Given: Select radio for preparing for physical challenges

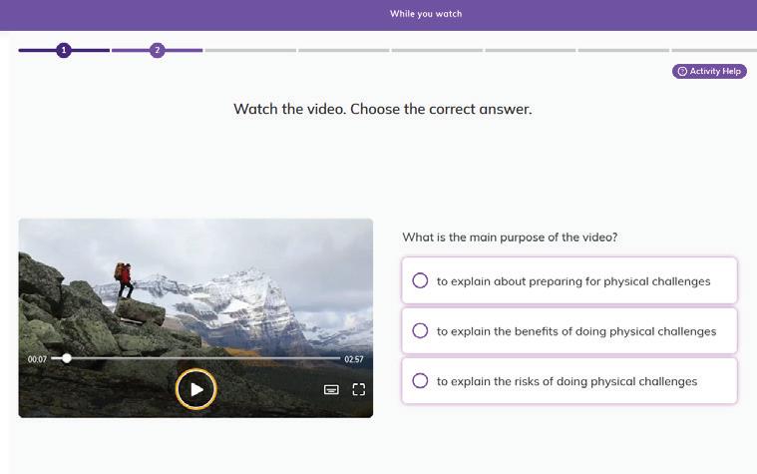Looking at the screenshot, I should point(420,280).
